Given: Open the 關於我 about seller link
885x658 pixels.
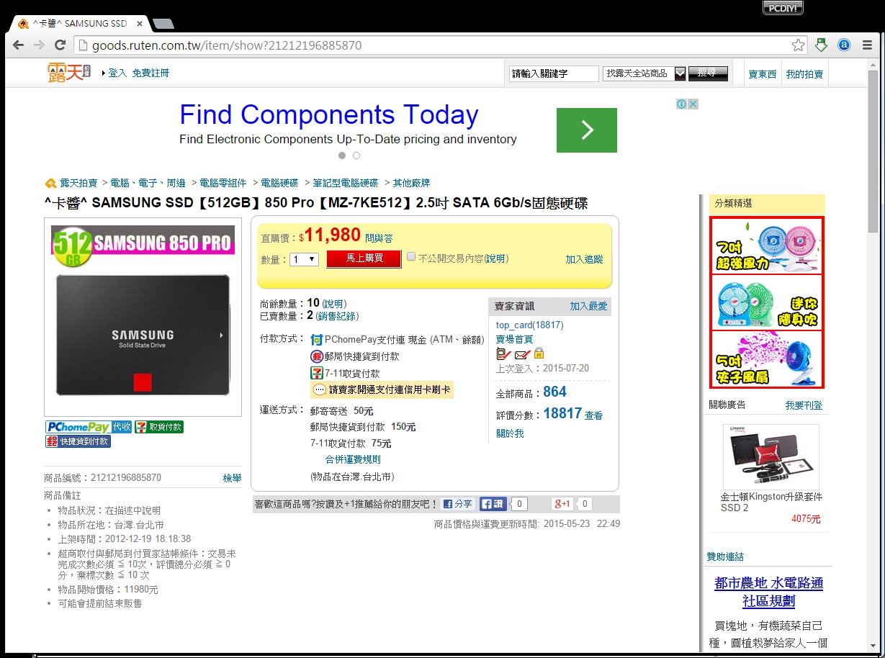Looking at the screenshot, I should point(511,433).
